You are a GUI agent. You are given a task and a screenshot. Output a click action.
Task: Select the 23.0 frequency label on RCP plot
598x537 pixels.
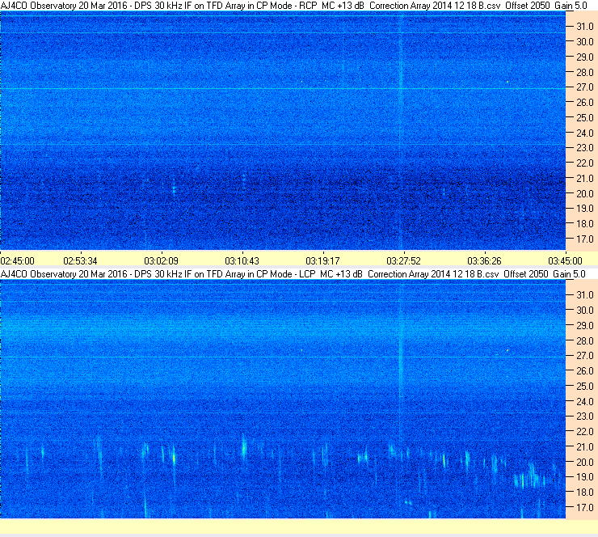coord(585,148)
